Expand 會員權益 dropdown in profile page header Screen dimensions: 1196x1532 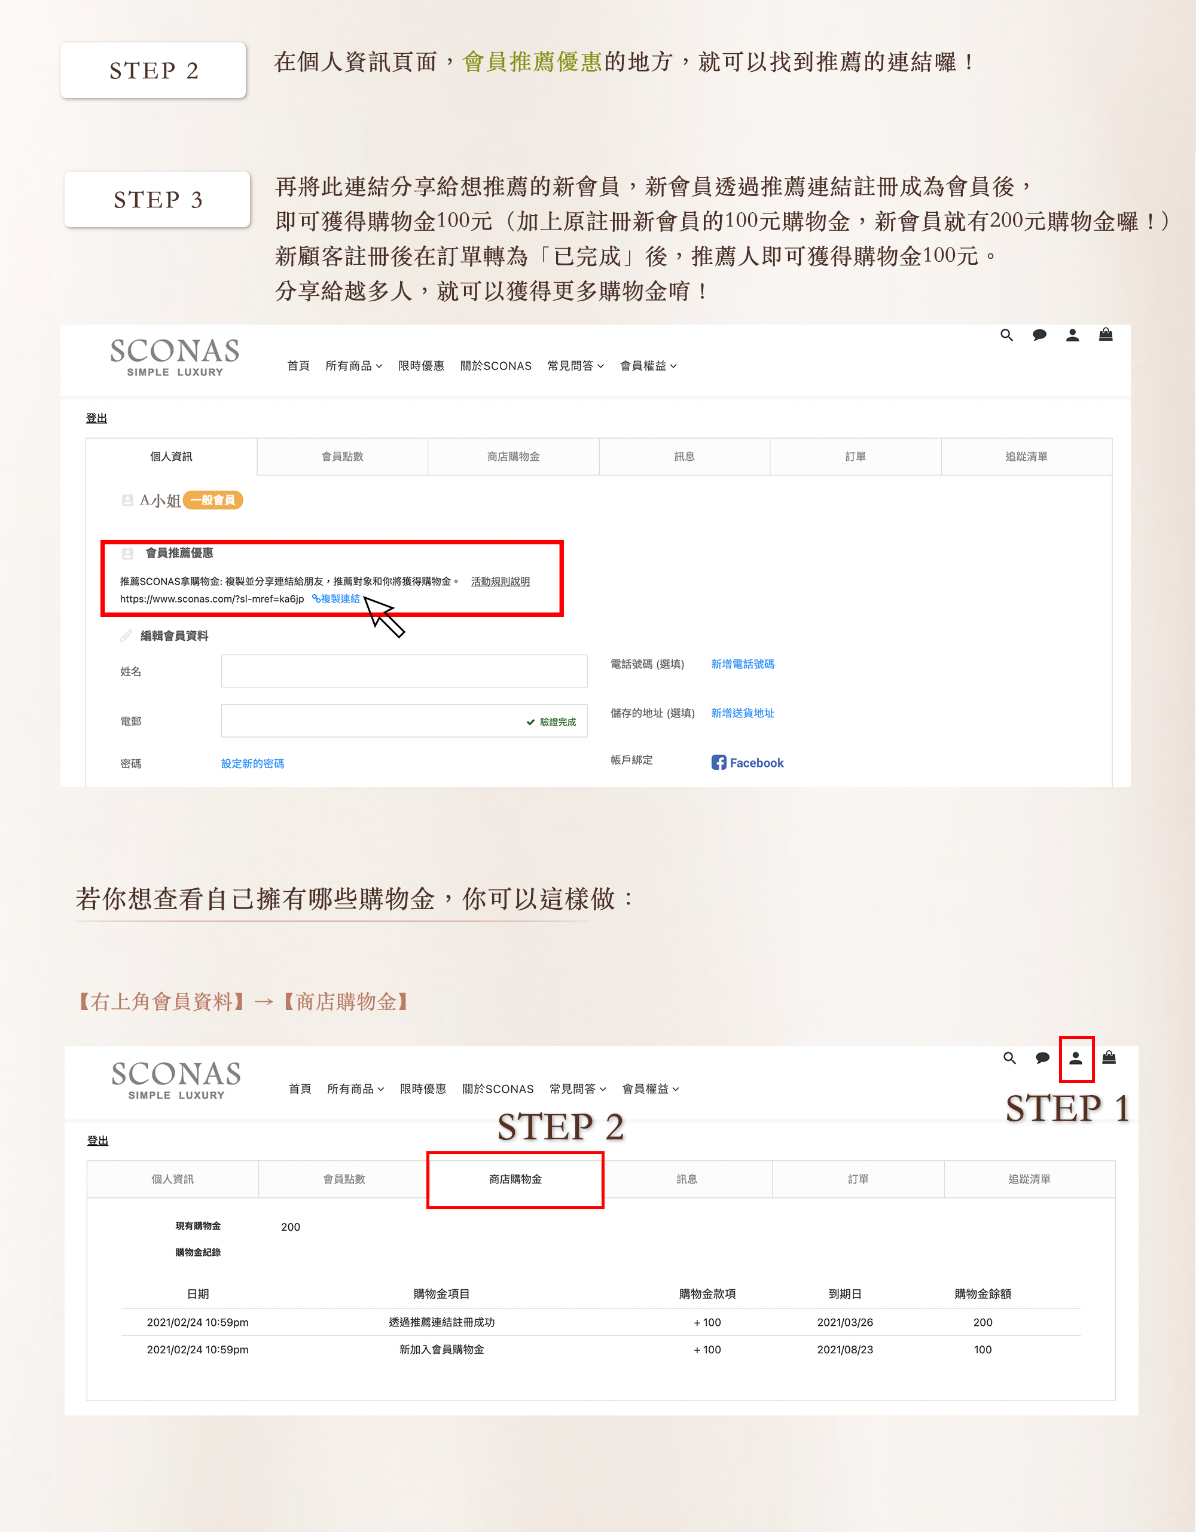(648, 366)
